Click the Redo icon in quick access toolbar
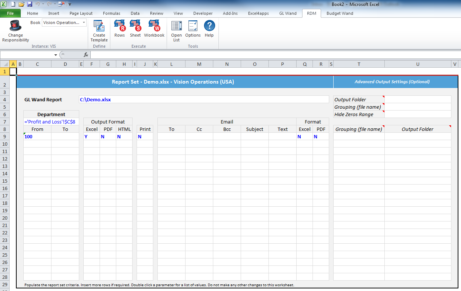Screen dimensions: 461x291 tap(49, 4)
